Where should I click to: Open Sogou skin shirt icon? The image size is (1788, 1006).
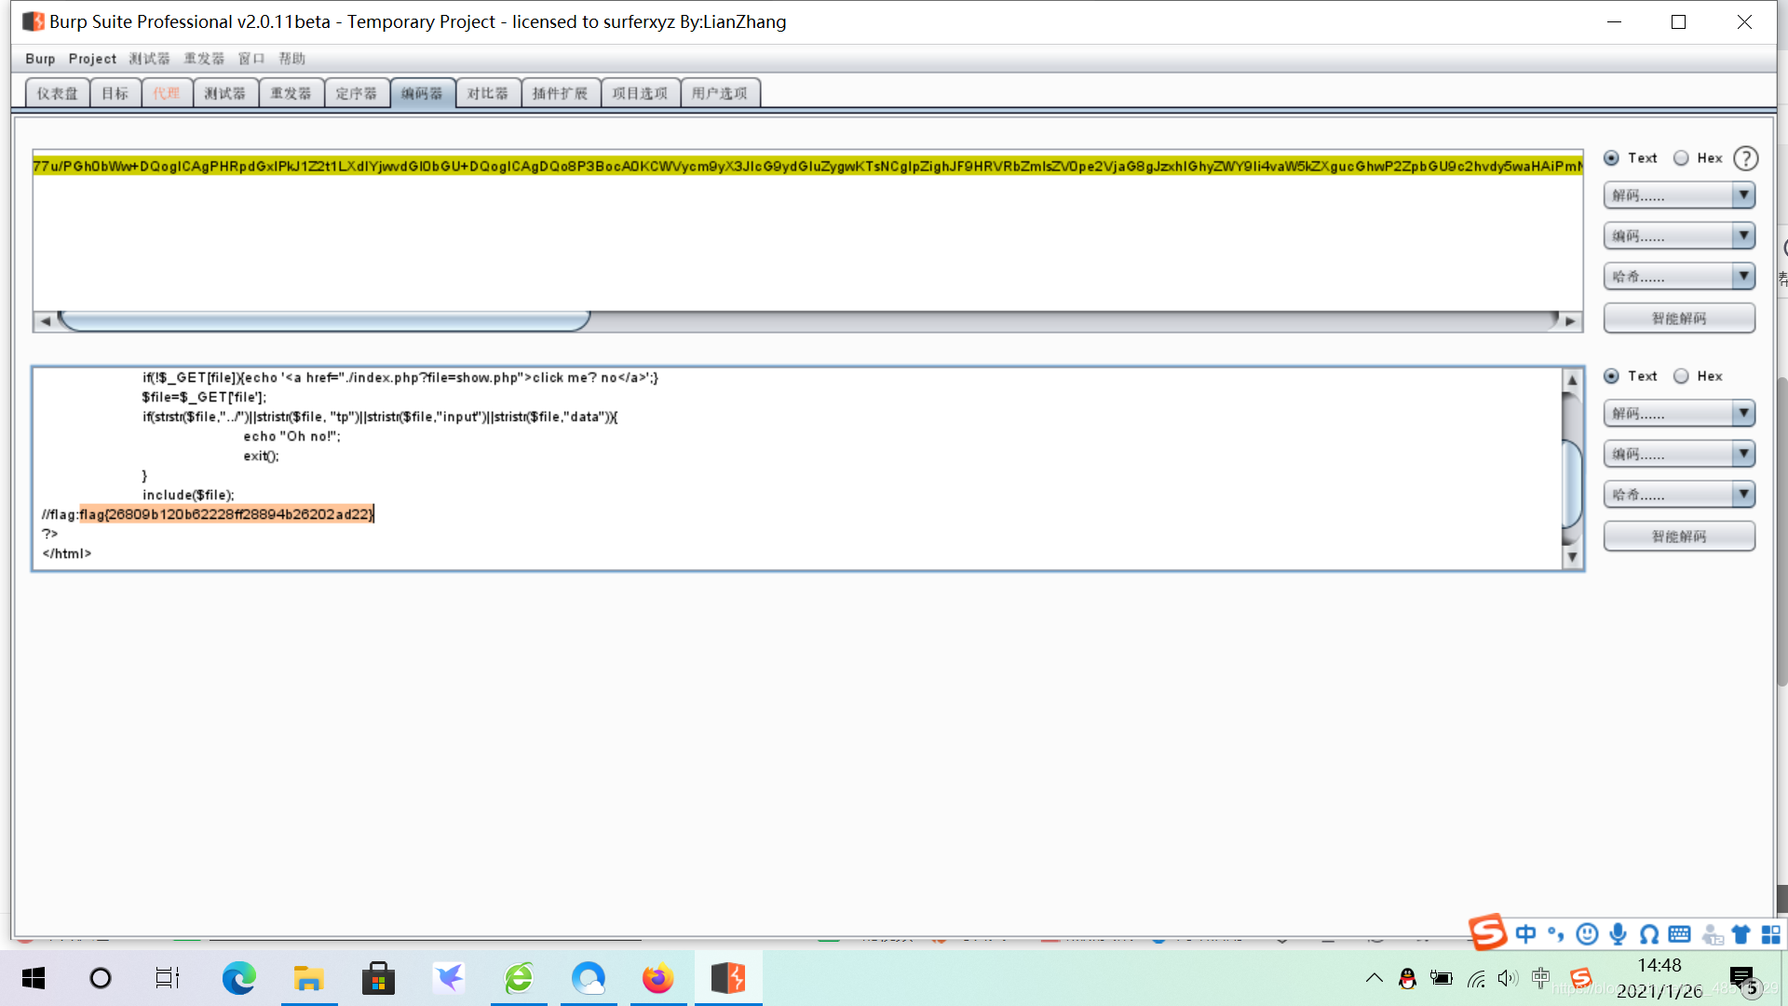(x=1741, y=933)
